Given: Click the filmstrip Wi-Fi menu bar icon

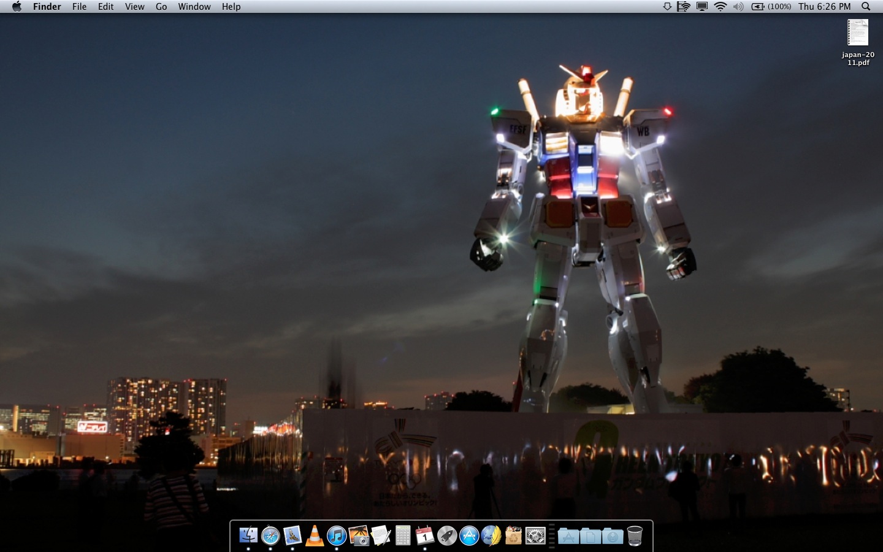Looking at the screenshot, I should (x=684, y=7).
